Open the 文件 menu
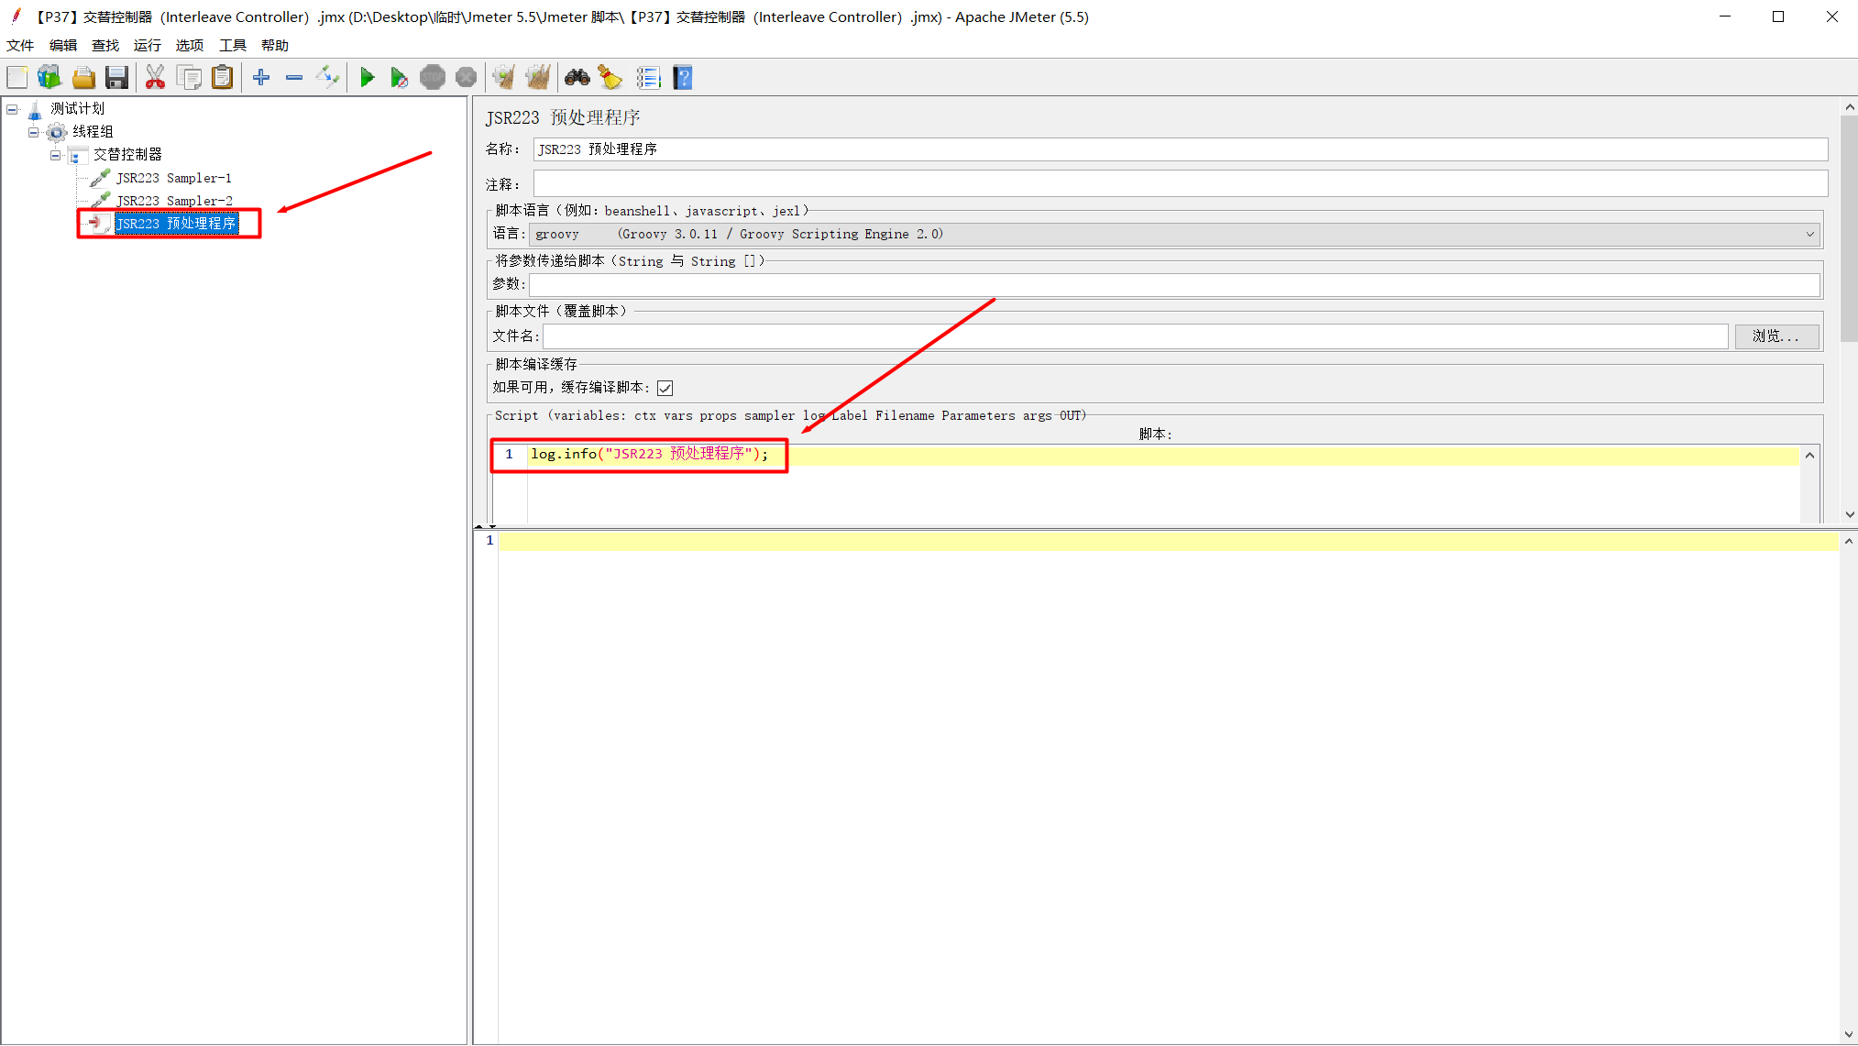Image resolution: width=1858 pixels, height=1046 pixels. (x=20, y=45)
